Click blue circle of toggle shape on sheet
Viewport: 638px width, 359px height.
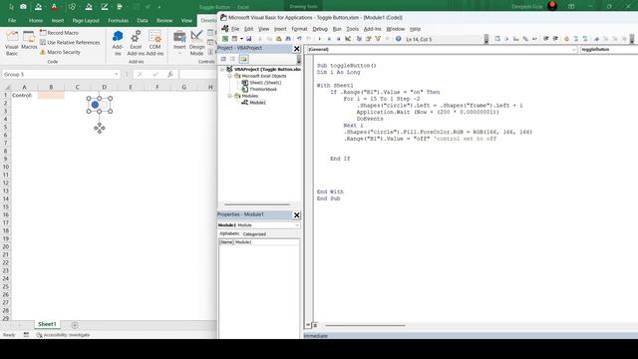[95, 105]
